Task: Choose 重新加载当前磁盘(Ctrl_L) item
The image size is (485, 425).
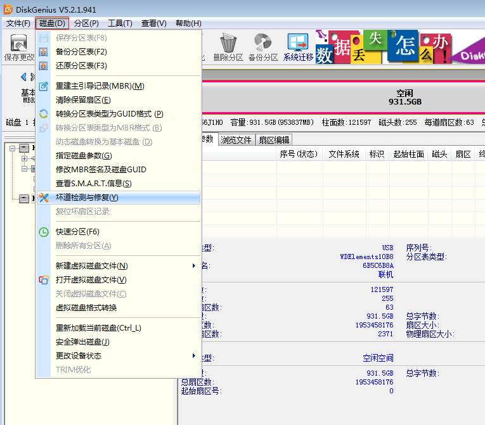Action: coord(119,328)
